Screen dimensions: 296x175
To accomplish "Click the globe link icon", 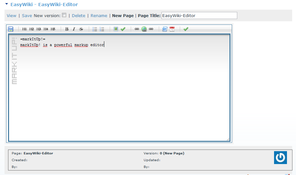I will click(x=144, y=29).
